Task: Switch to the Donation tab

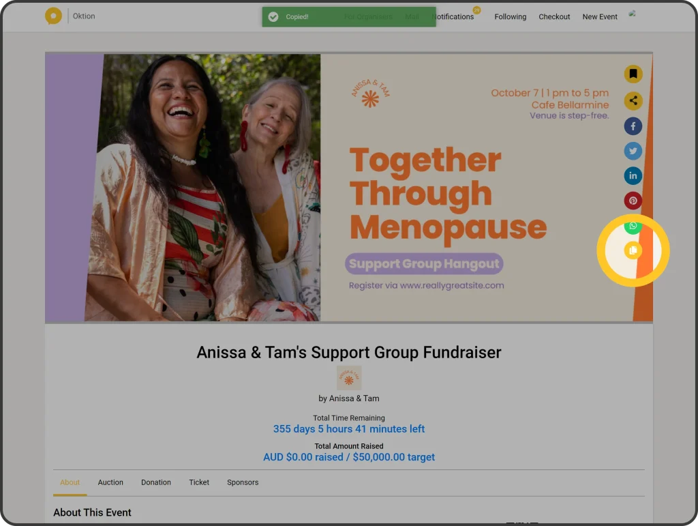Action: pyautogui.click(x=156, y=482)
